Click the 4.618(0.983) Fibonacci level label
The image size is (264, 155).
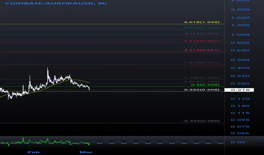pyautogui.click(x=202, y=34)
